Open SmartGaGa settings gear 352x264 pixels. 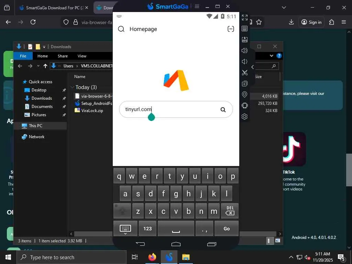pyautogui.click(x=244, y=117)
